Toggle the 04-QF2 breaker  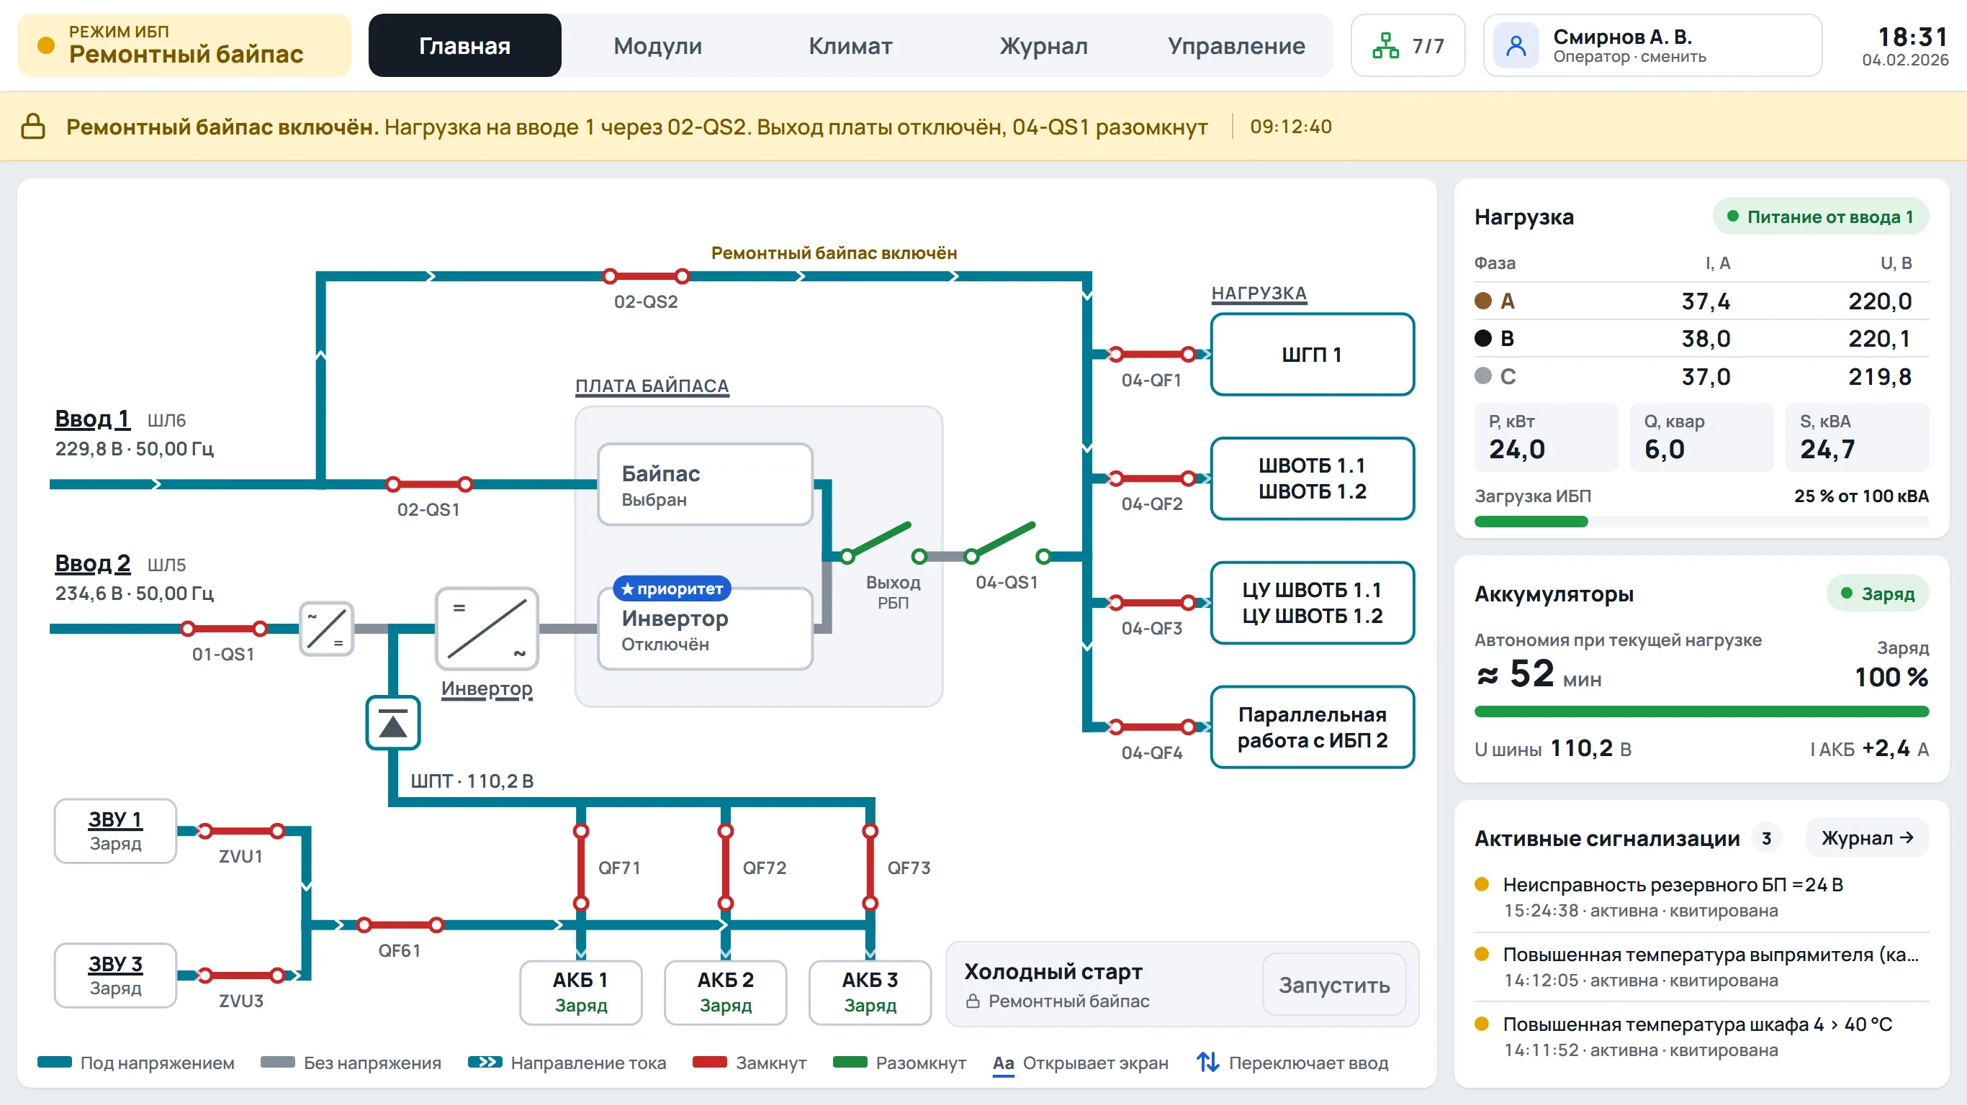click(x=1152, y=478)
